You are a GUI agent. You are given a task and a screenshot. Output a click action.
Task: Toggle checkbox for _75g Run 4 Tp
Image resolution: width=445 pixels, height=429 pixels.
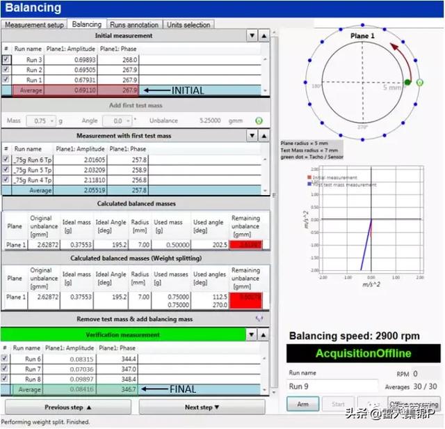tap(6, 180)
